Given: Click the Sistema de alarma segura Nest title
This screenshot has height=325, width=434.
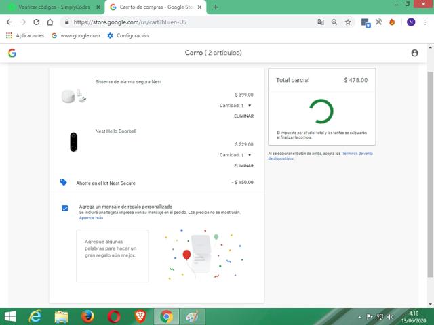Looking at the screenshot, I should (x=128, y=82).
